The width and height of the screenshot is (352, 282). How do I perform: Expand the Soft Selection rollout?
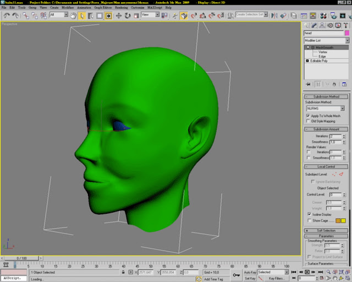tap(326, 231)
